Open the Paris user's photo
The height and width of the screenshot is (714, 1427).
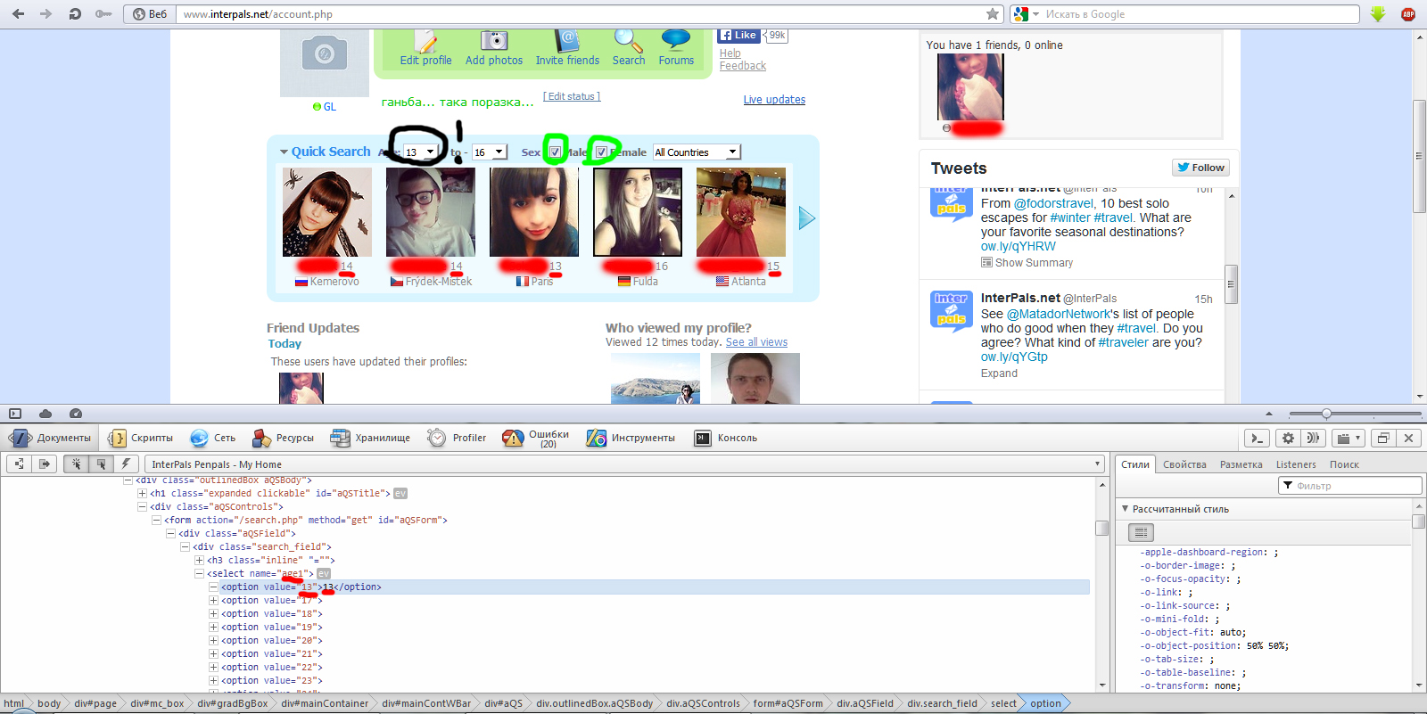(534, 212)
